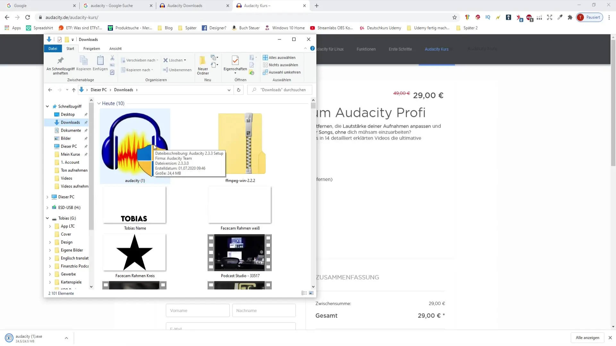This screenshot has height=346, width=616.
Task: Open the Chrome extensions puzzle icon
Action: tap(570, 17)
